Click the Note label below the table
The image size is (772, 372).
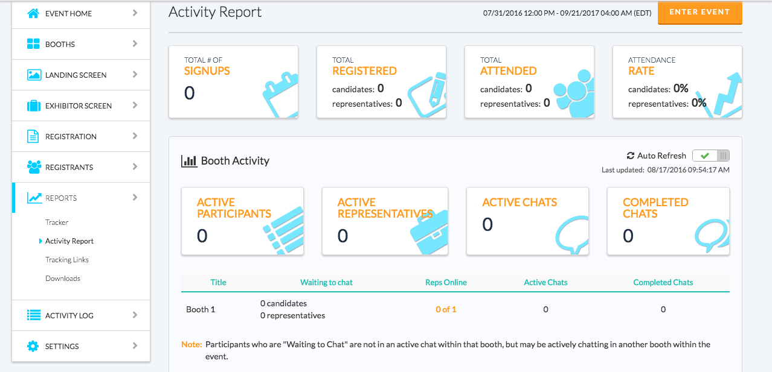(191, 345)
